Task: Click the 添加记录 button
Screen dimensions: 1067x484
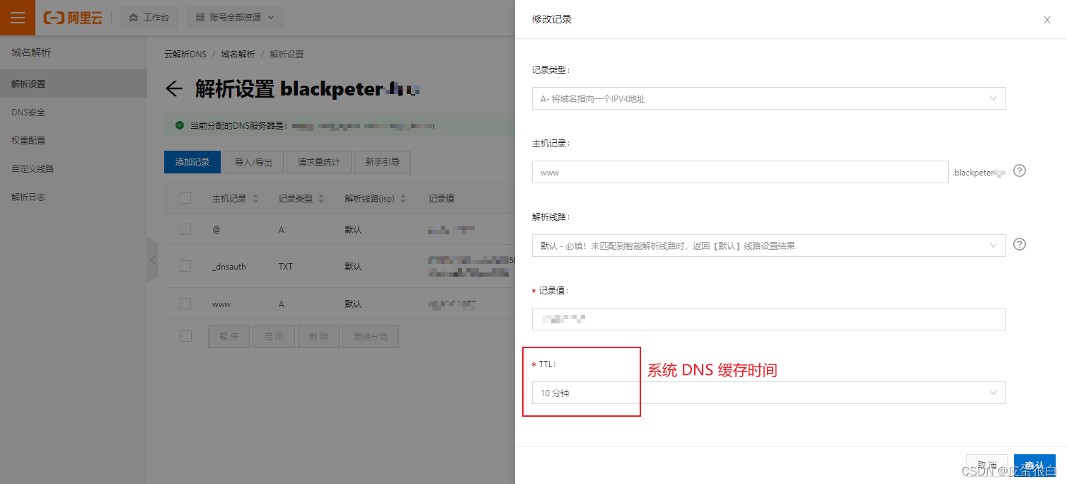Action: 192,162
